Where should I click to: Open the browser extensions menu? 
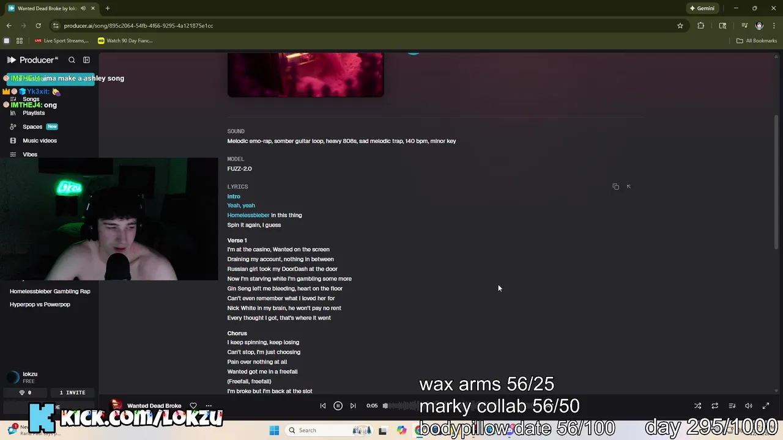[x=700, y=26]
